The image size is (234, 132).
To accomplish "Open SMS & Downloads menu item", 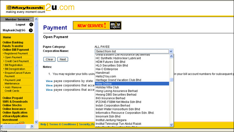I will (x=15, y=102).
